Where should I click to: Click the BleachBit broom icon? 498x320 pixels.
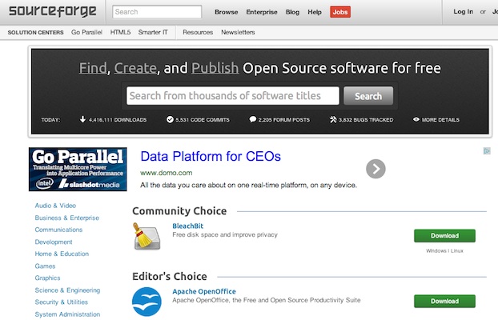coord(147,236)
